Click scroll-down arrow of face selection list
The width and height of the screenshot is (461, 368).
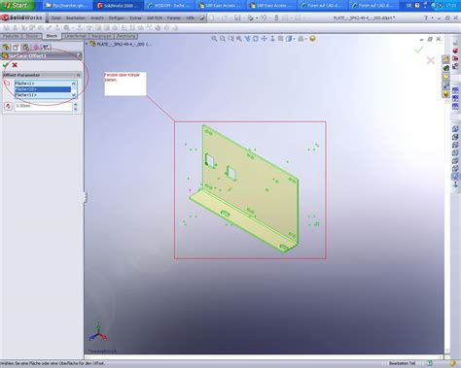click(x=74, y=95)
